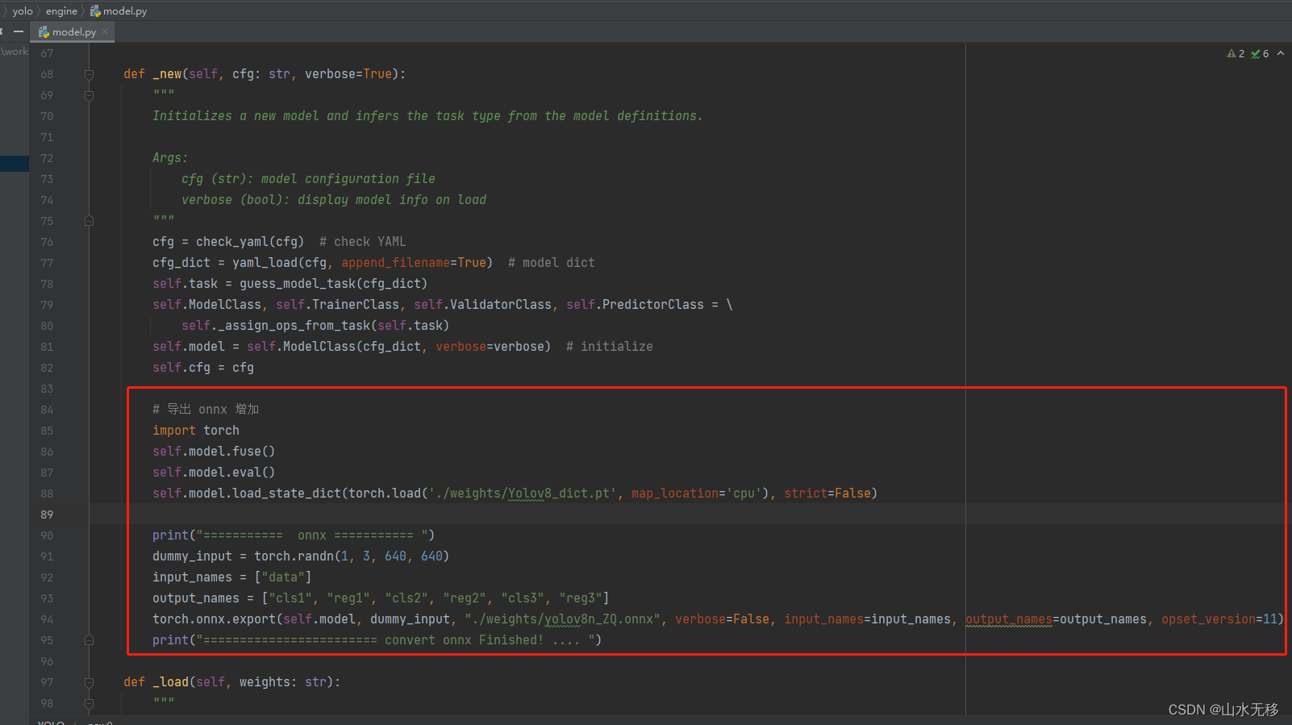
Task: Click 'strict=False' argument on line 88
Action: (827, 494)
